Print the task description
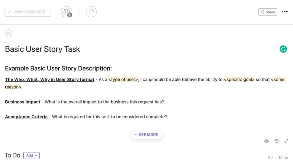293x163 pixels. click(267, 141)
